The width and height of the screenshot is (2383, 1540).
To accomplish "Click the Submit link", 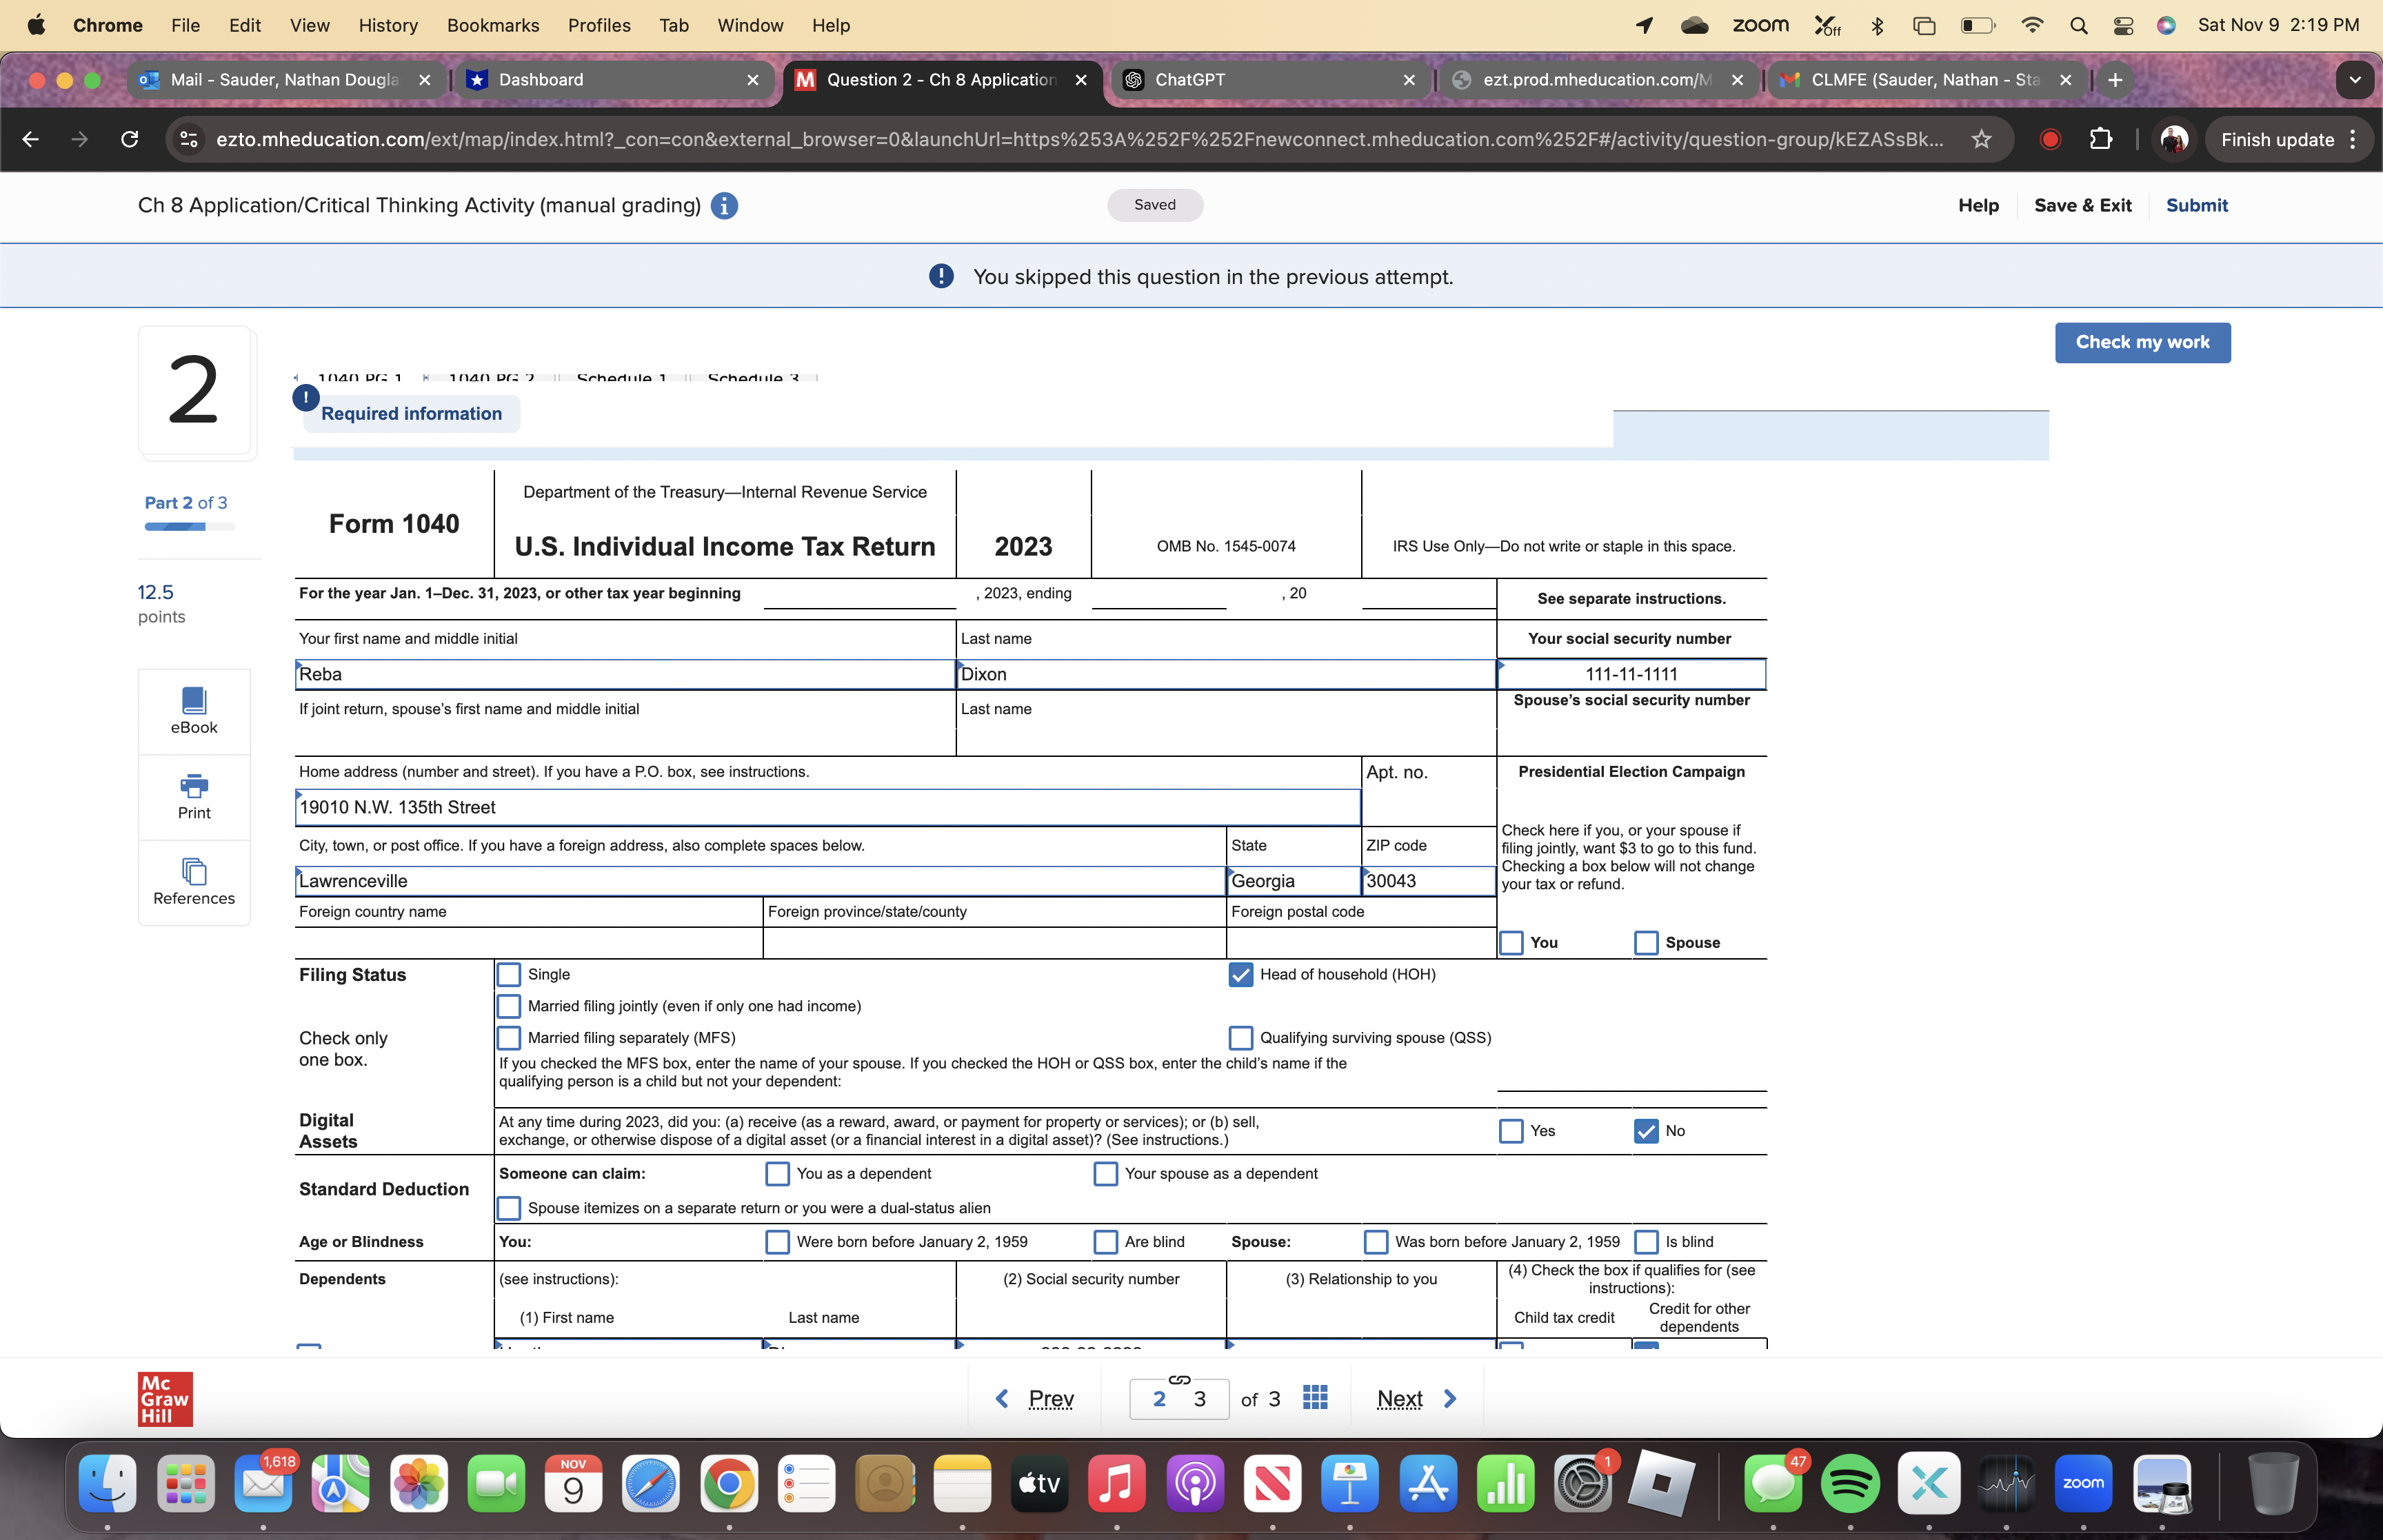I will click(2196, 206).
